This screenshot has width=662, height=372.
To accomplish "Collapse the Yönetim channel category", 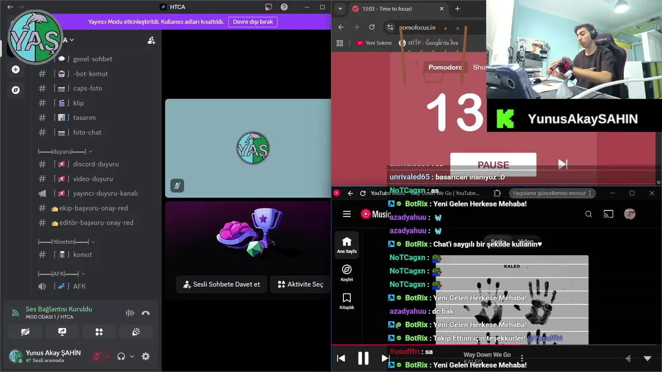I will coord(66,242).
